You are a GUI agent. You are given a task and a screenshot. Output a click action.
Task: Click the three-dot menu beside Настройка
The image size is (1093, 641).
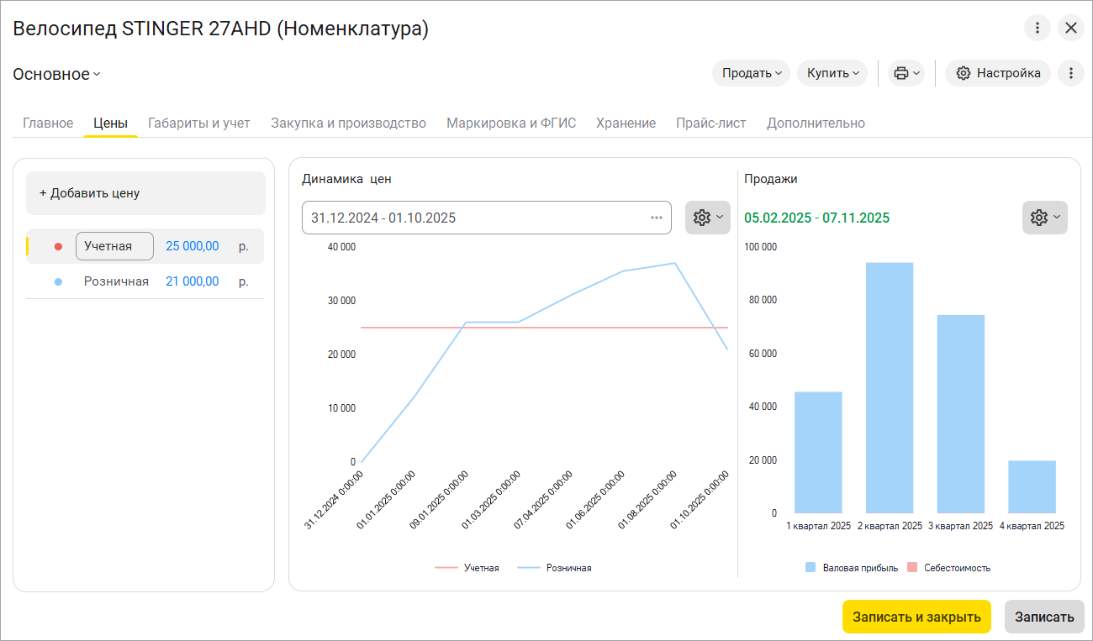[x=1070, y=73]
